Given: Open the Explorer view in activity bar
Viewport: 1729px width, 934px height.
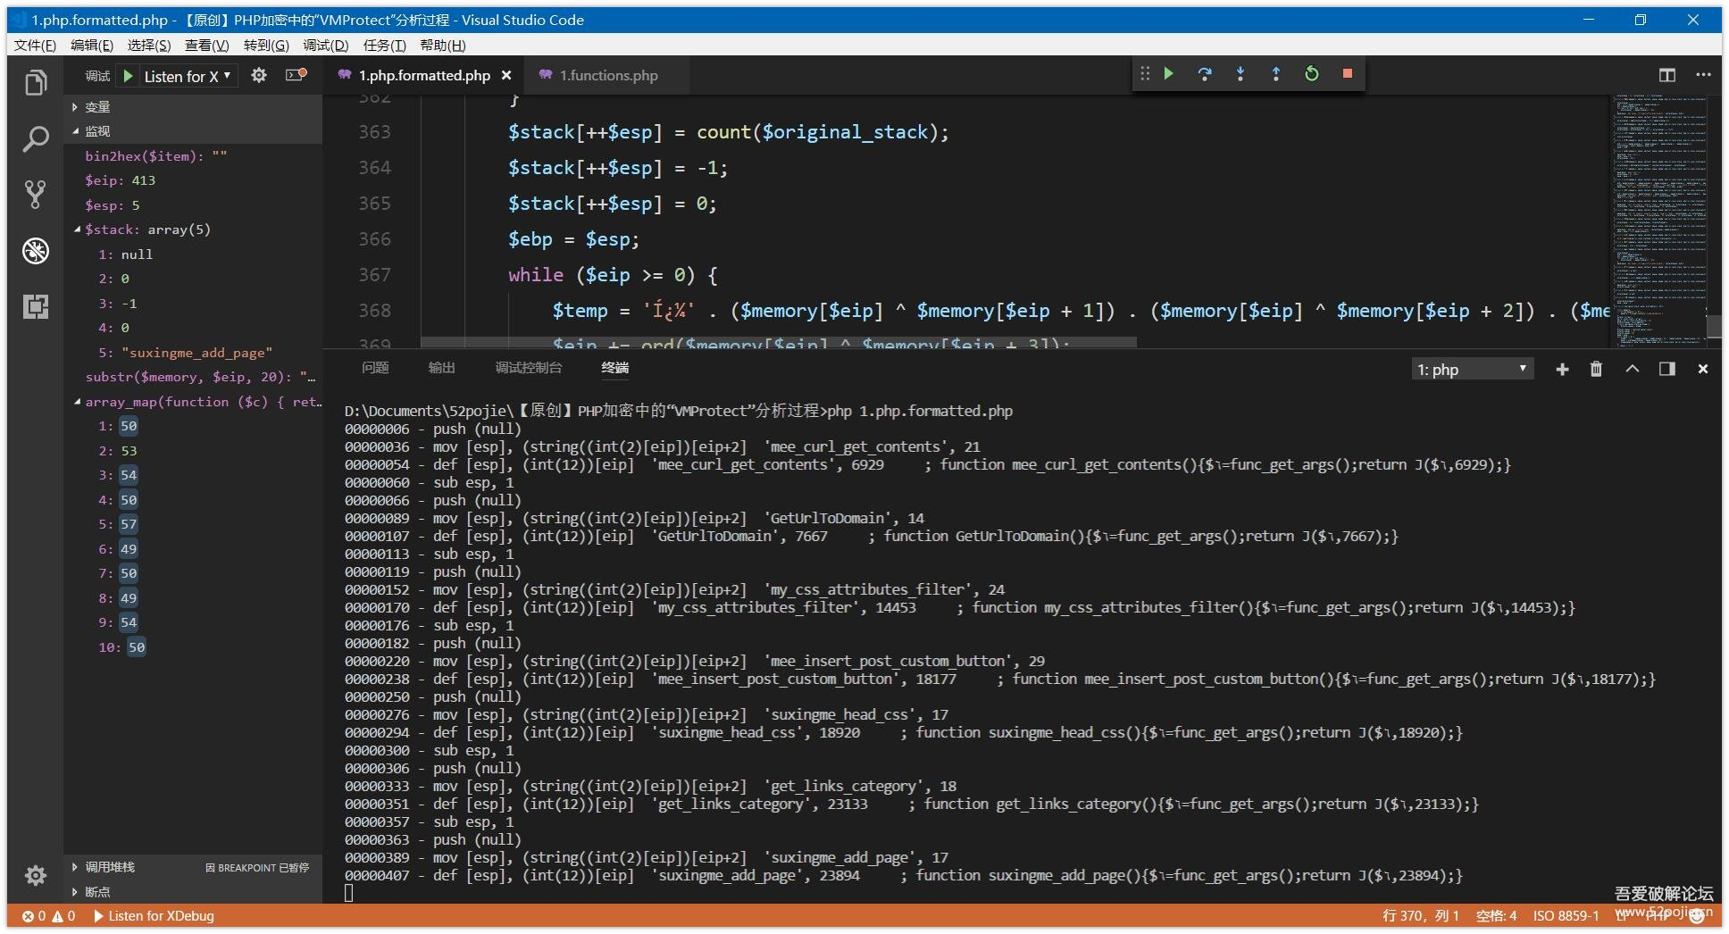Looking at the screenshot, I should click(x=36, y=83).
